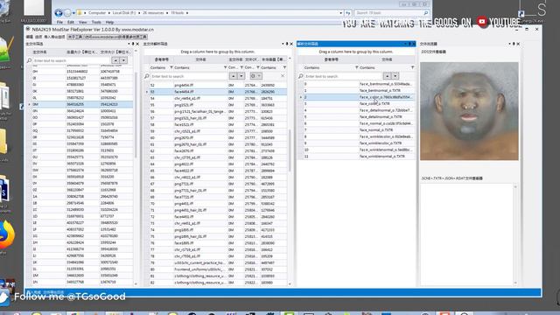Open Help menu in Explorer window behind

[x=109, y=22]
